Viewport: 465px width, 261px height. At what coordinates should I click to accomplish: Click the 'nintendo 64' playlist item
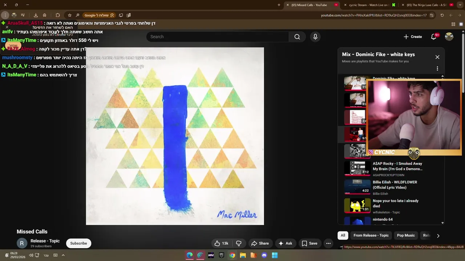[383, 219]
